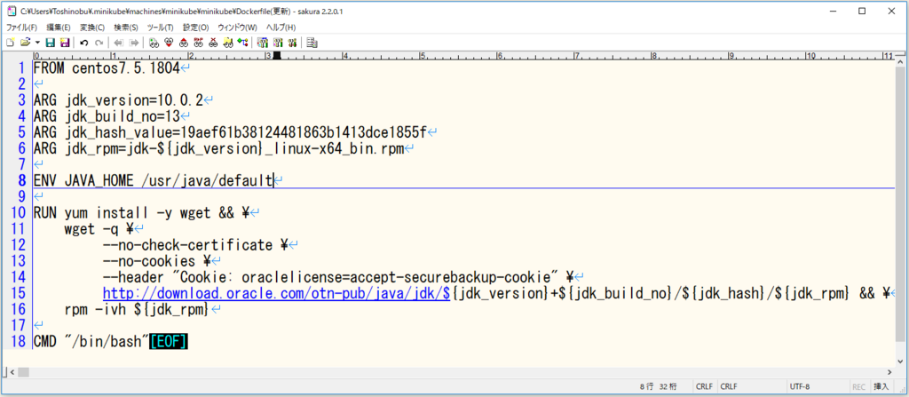Open Grep search folder icon
The width and height of the screenshot is (909, 397).
pyautogui.click(x=228, y=43)
